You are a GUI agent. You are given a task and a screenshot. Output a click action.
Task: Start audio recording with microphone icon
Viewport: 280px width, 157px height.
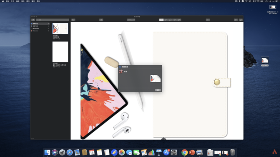pos(208,20)
